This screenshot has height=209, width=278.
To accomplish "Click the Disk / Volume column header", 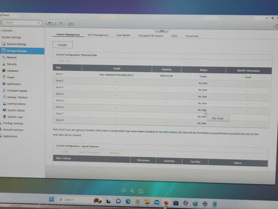I will point(91,159).
